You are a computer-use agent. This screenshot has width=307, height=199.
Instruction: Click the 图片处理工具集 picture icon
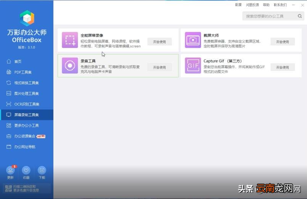click(9, 93)
